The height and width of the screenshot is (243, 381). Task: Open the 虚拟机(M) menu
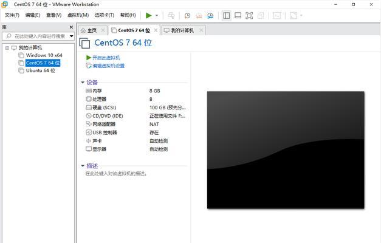click(78, 15)
